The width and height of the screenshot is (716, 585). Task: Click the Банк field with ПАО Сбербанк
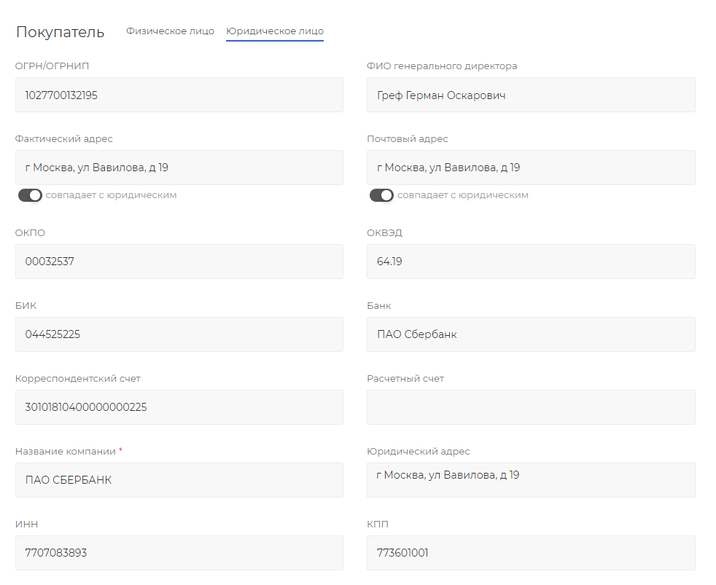pyautogui.click(x=531, y=334)
